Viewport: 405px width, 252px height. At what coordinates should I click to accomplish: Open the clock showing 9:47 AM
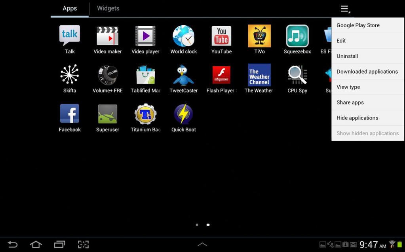373,244
